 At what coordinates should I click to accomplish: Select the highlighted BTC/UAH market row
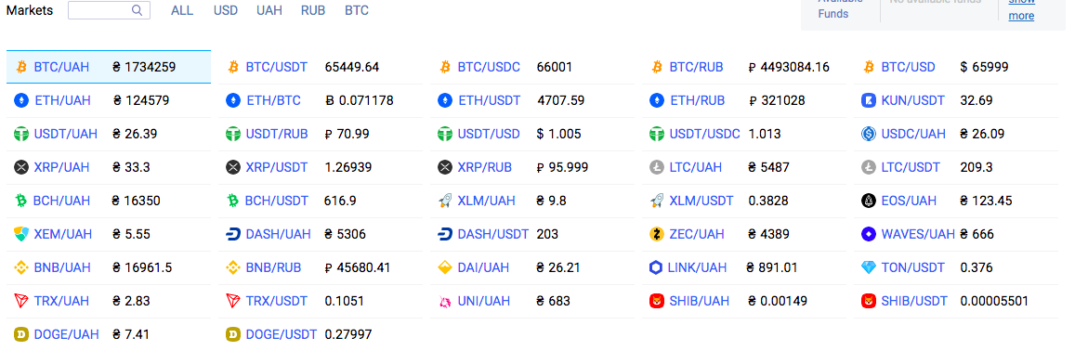(109, 67)
